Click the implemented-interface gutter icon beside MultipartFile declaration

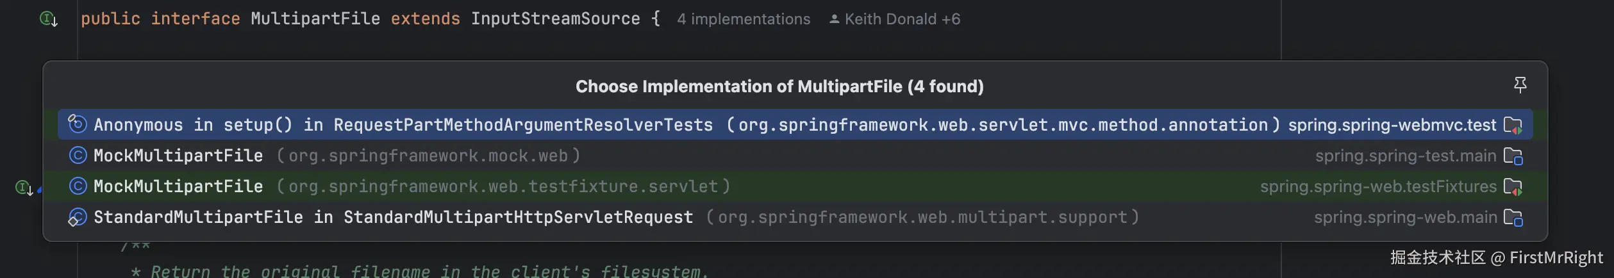click(49, 19)
